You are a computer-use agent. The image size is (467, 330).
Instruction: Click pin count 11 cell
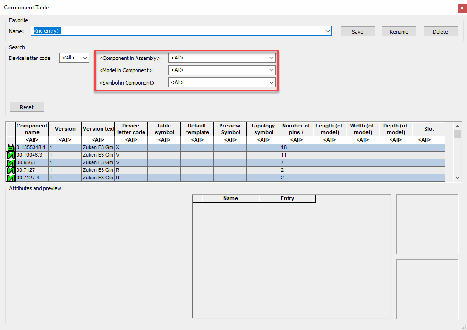coord(297,155)
